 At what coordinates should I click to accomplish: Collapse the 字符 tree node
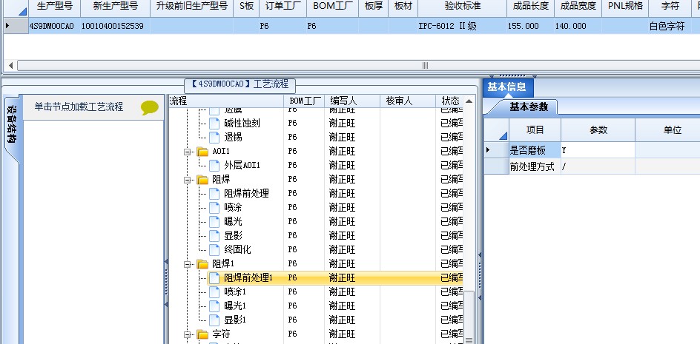(x=188, y=334)
